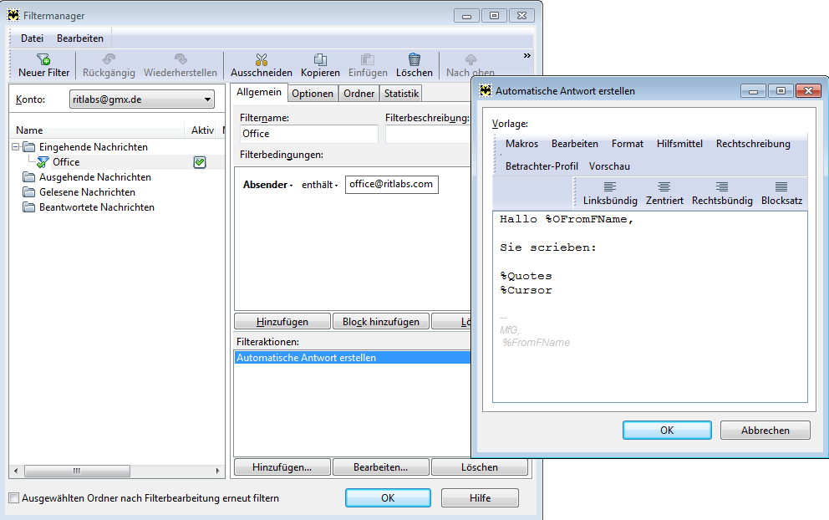Click the filter tree scrollbar's right arrow
Viewport: 829px width, 520px height.
click(217, 471)
